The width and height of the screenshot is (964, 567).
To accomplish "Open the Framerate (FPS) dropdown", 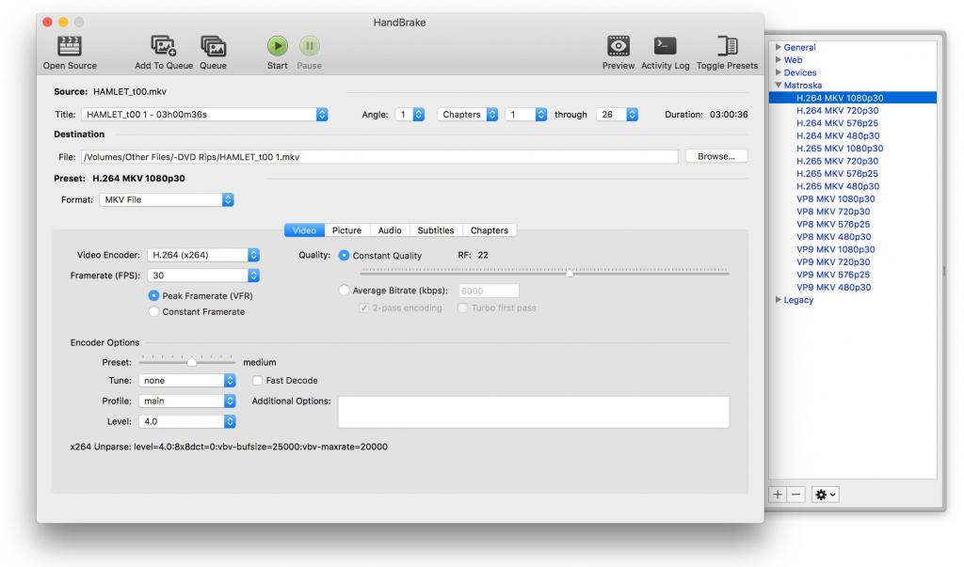I will click(x=203, y=276).
